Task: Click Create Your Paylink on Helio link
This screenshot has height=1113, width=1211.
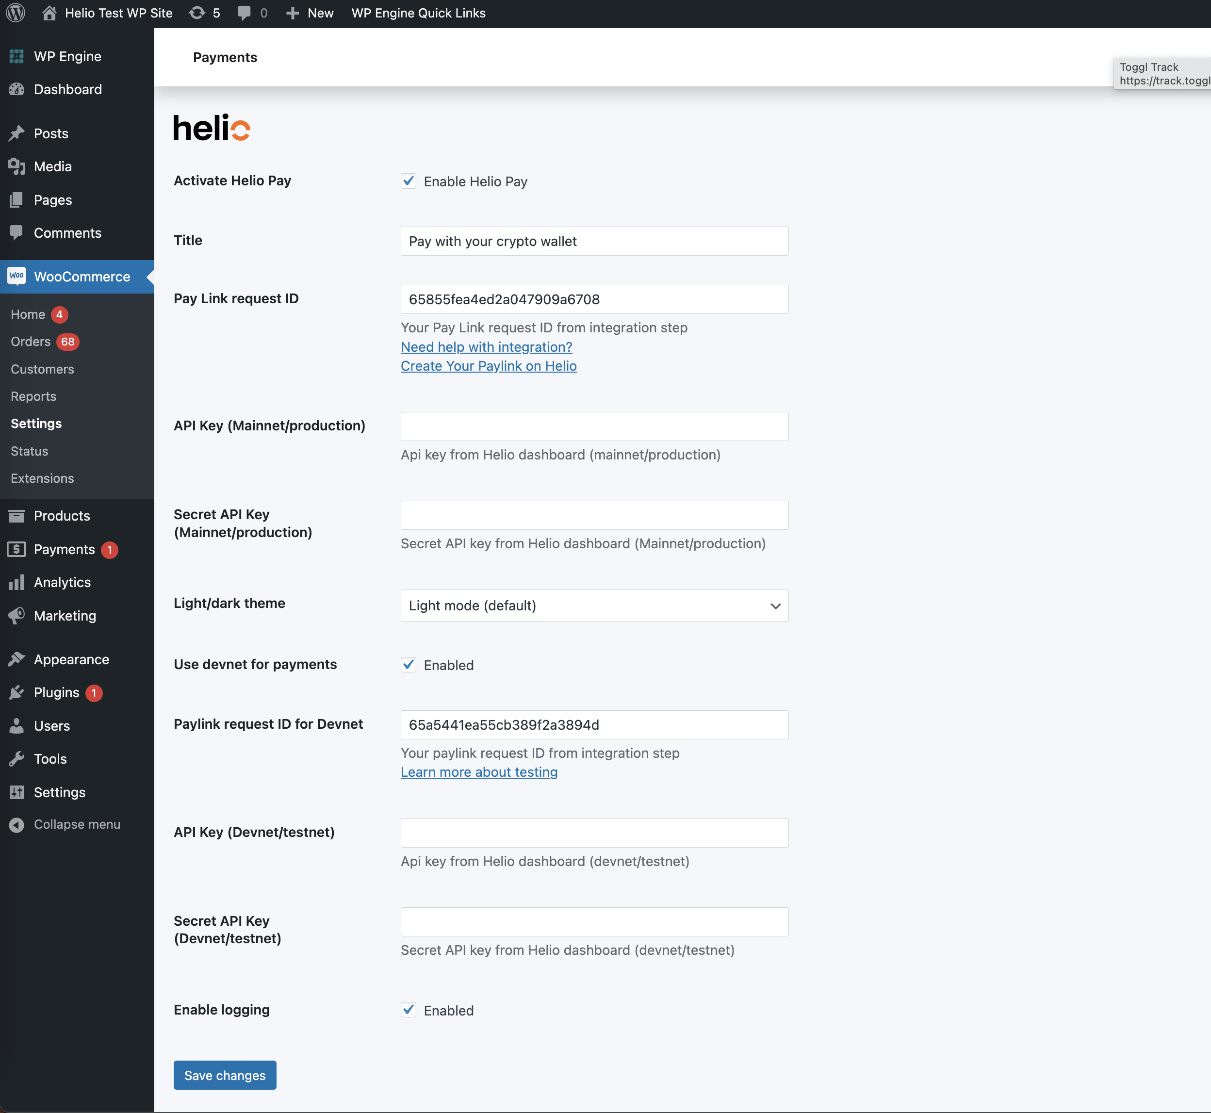Action: pos(489,365)
